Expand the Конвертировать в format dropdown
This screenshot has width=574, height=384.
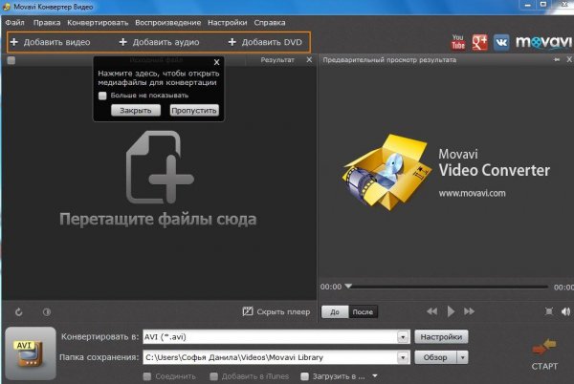coord(403,337)
